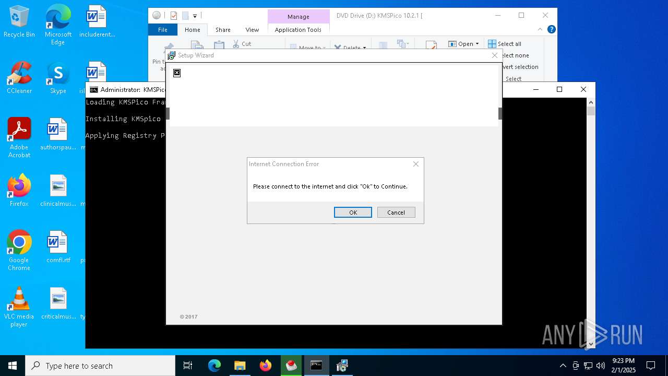The image size is (668, 376).
Task: Select the VLC media player shortcut
Action: 19,307
